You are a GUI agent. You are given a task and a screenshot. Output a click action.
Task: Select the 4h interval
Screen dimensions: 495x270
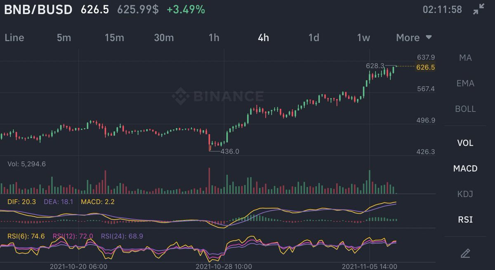pos(263,37)
